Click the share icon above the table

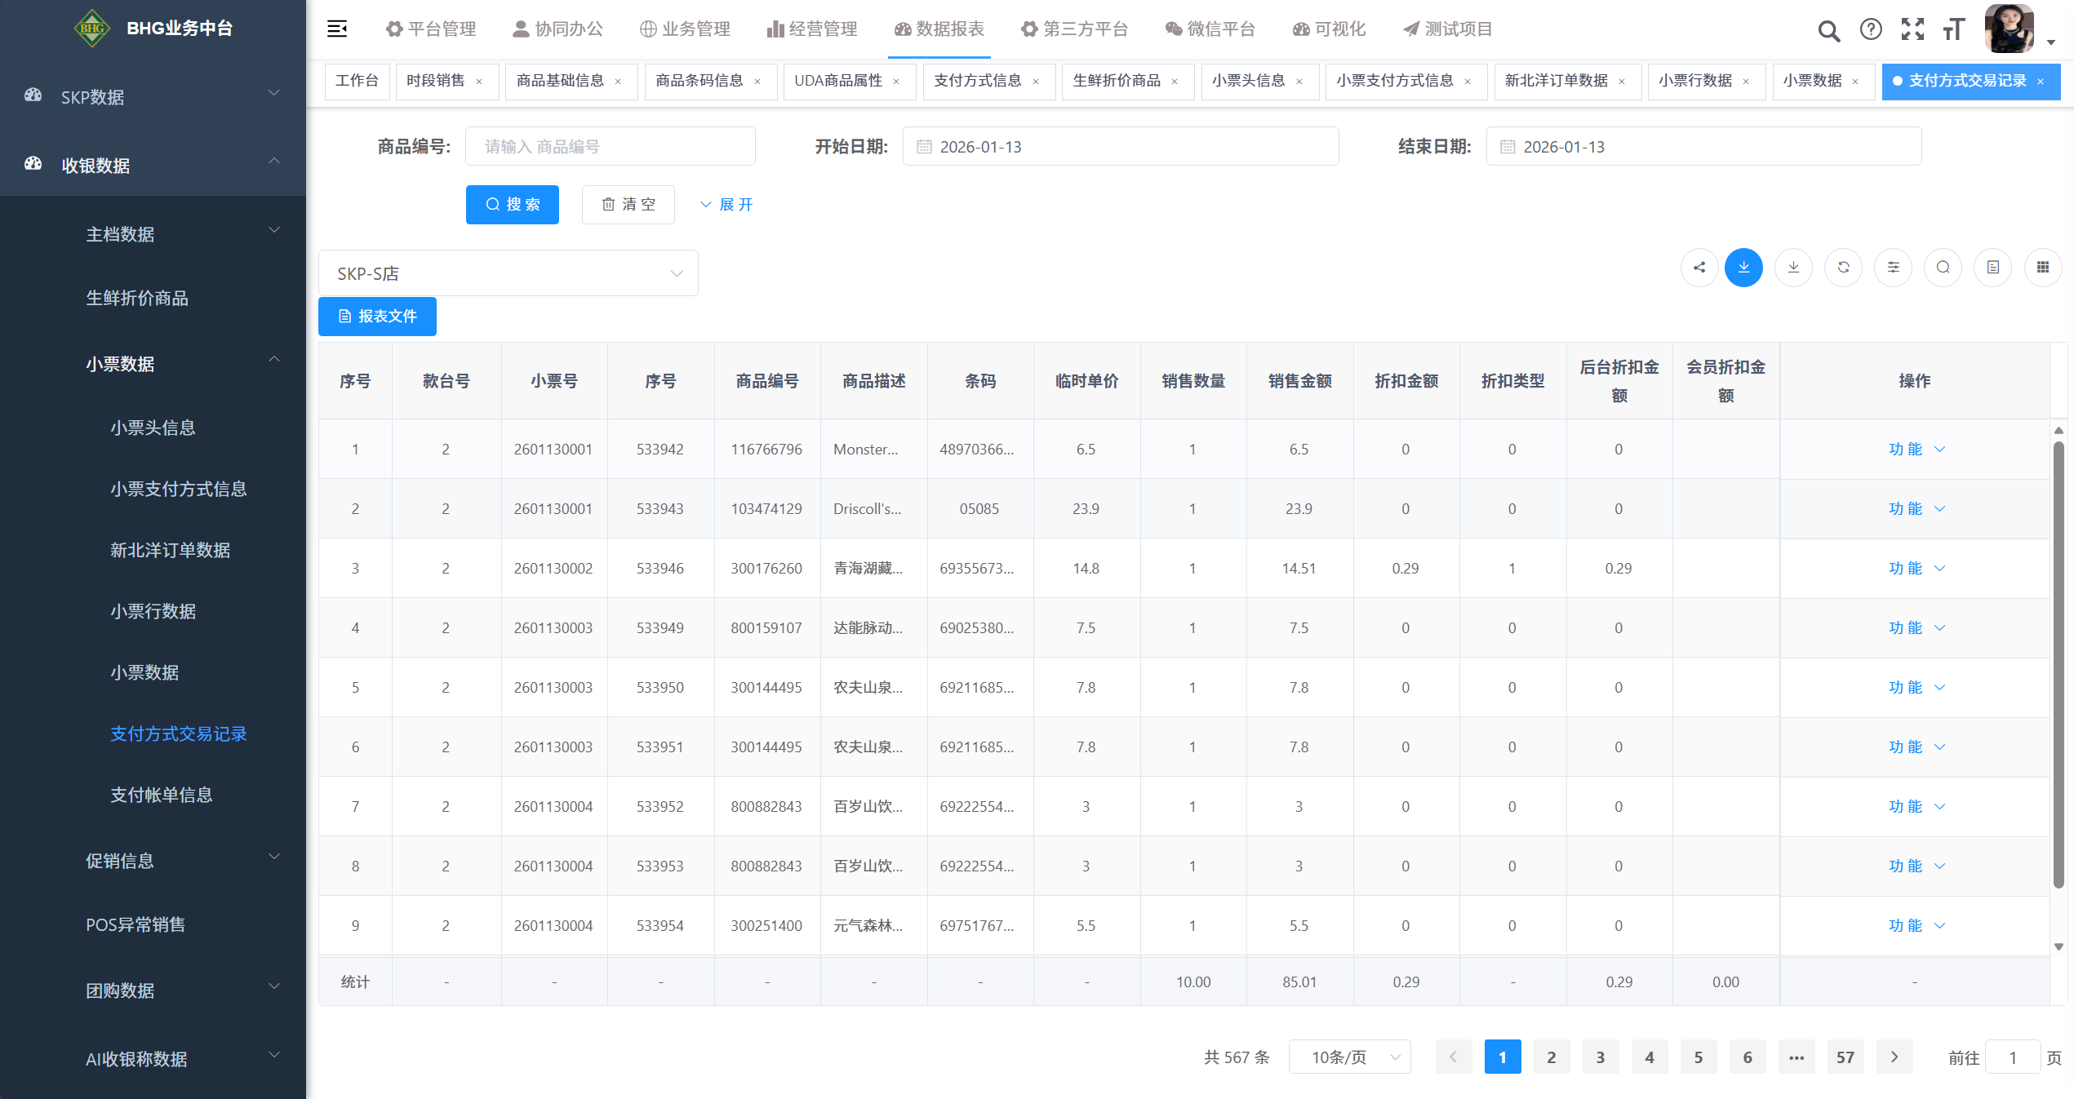click(1699, 268)
